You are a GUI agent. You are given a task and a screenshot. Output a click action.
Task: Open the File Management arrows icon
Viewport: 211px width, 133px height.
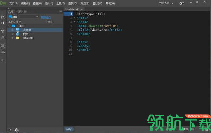[x=3, y=23]
